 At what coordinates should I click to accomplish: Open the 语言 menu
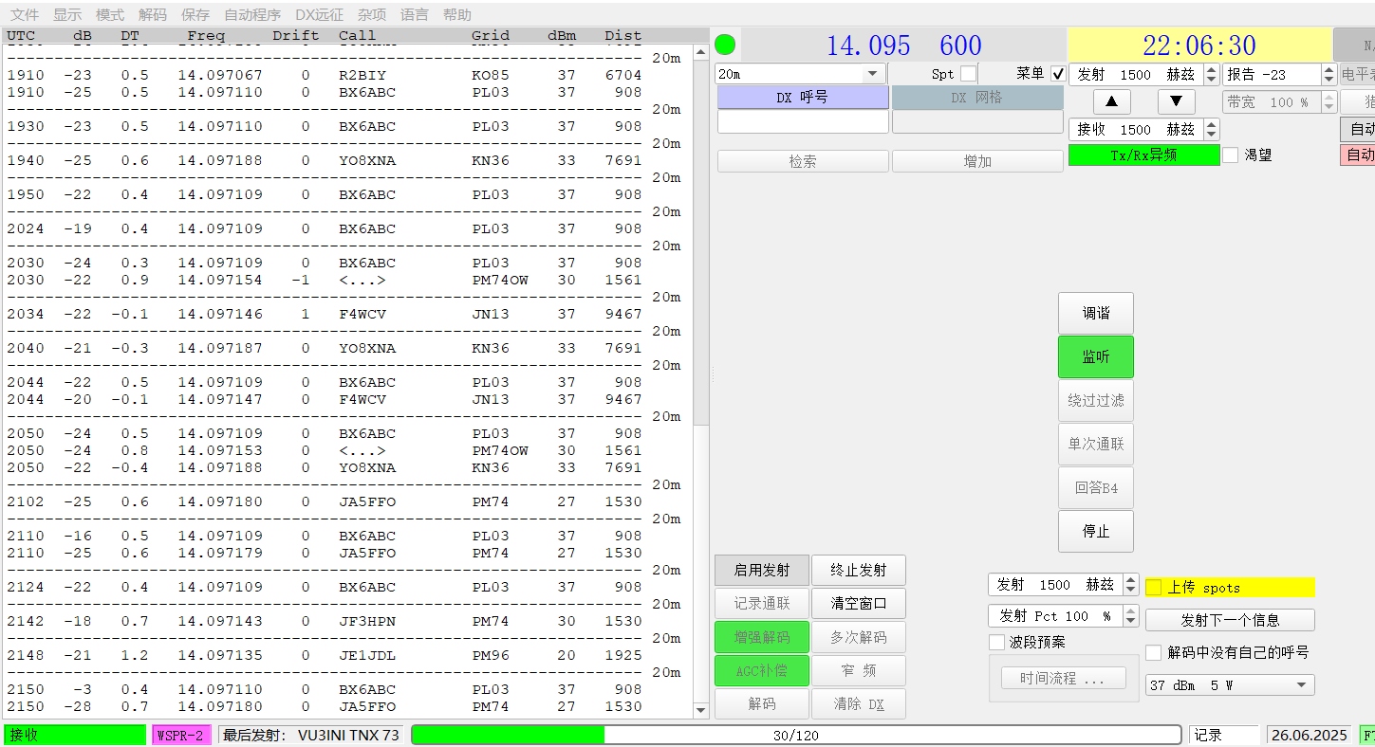tap(415, 15)
